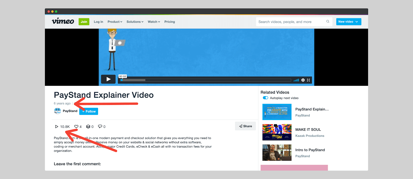Click the Vimeo logo
Screen dimensions: 413x179
point(63,21)
